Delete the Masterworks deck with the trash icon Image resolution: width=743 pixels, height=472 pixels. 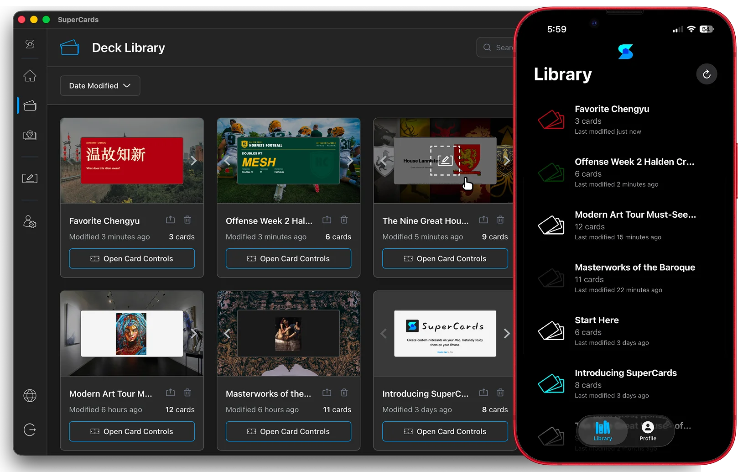344,393
